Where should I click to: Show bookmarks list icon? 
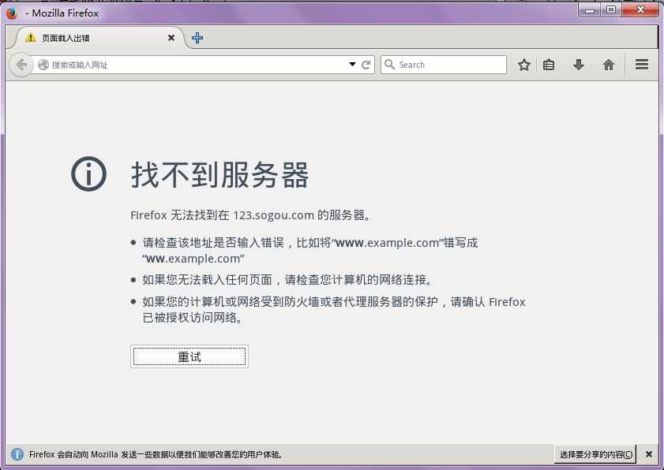[549, 65]
